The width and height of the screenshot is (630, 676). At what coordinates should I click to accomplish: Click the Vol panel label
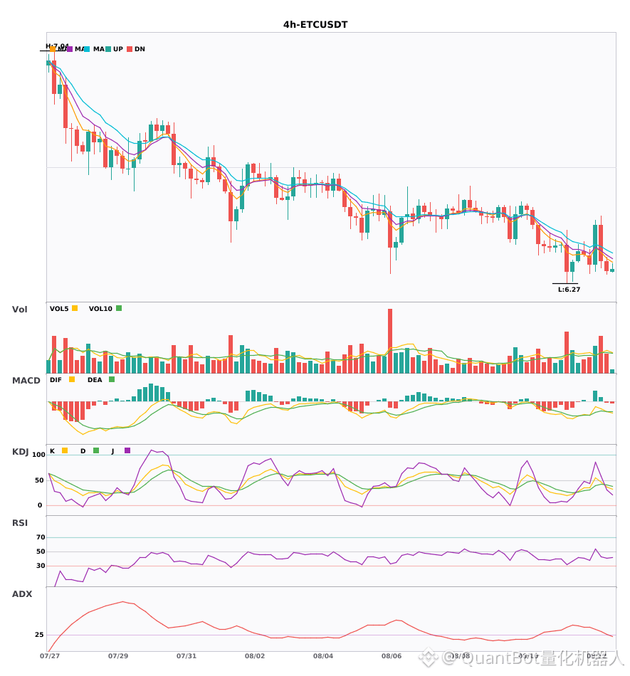click(19, 309)
